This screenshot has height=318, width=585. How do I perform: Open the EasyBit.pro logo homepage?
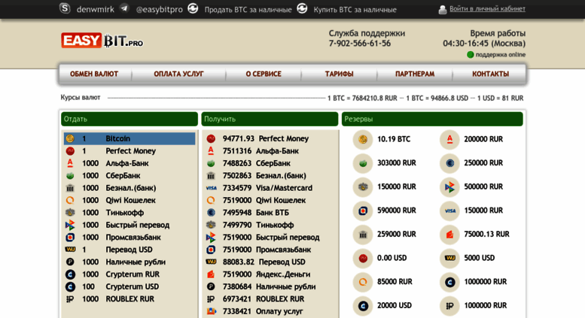102,41
